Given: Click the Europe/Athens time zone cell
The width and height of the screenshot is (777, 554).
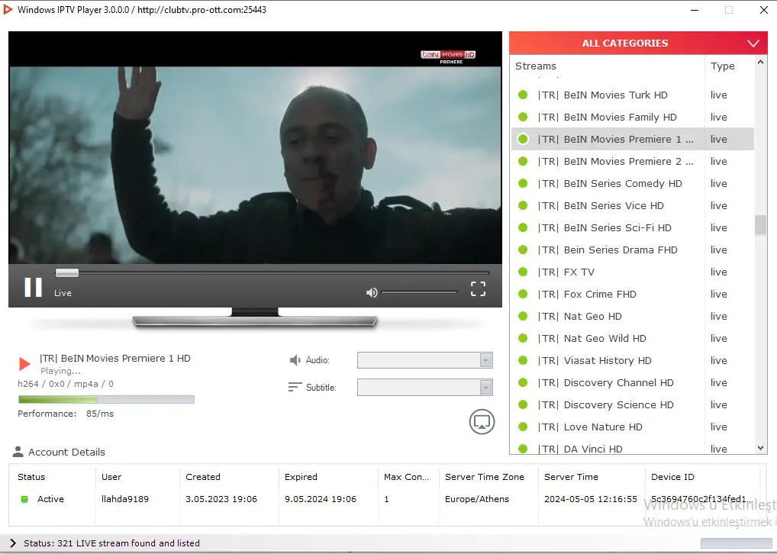Looking at the screenshot, I should [x=477, y=499].
